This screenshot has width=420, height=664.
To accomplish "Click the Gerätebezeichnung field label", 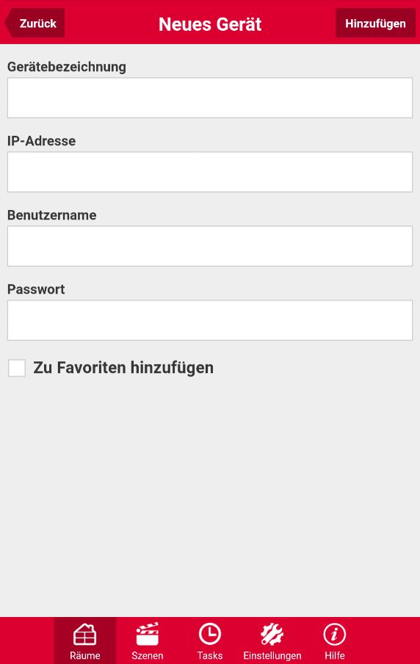I will tap(67, 68).
